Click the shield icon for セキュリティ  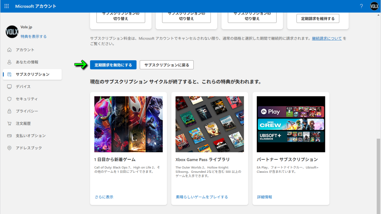click(x=10, y=99)
